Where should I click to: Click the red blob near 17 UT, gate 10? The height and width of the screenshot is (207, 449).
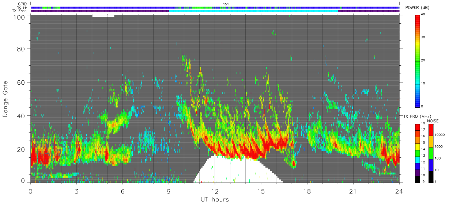(x=294, y=164)
